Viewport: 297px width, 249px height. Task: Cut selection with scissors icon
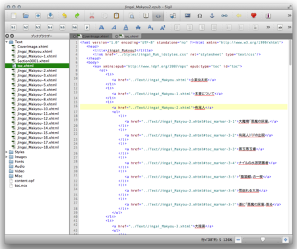[92, 16]
